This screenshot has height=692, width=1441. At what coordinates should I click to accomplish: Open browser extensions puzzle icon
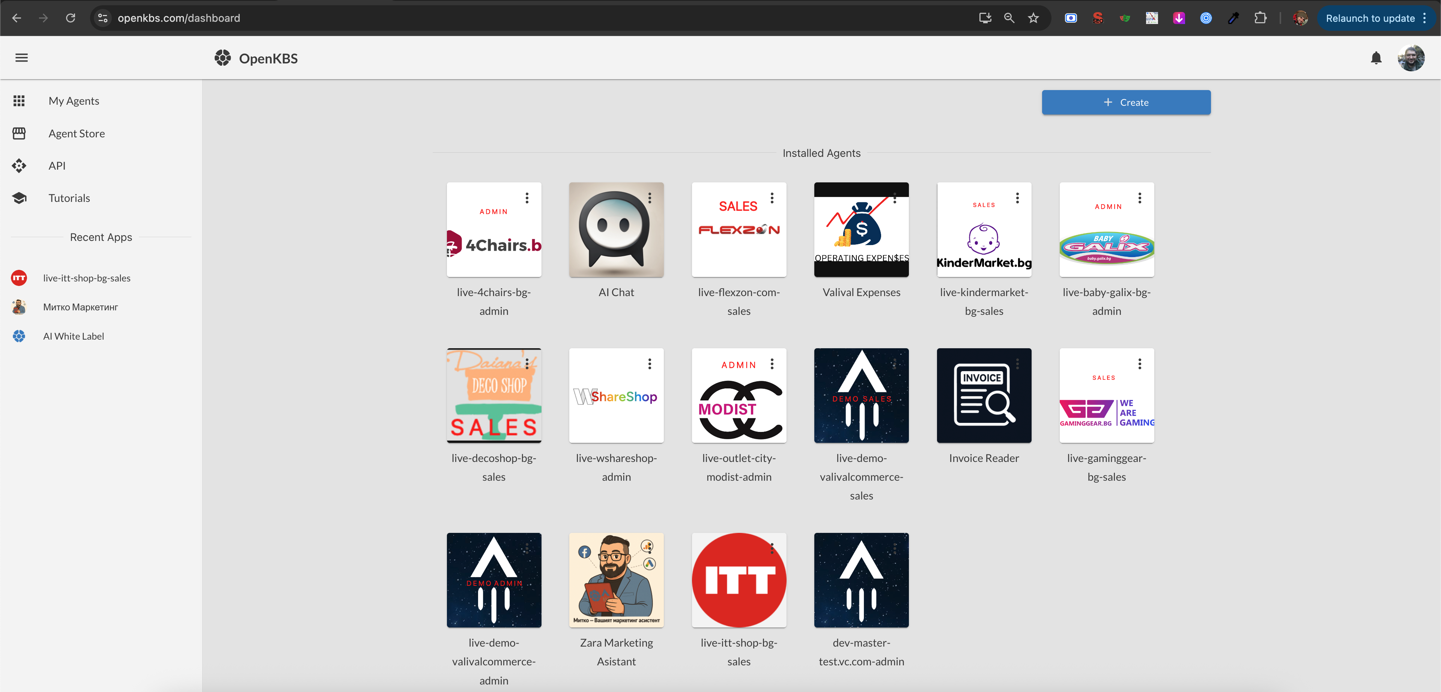pos(1260,18)
